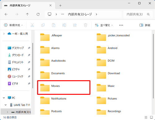The image size is (155, 120).
Task: Select the Recordings folder
Action: point(109,112)
